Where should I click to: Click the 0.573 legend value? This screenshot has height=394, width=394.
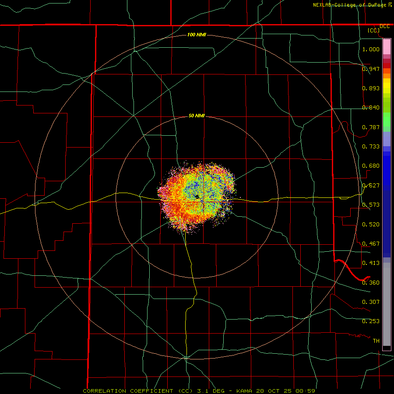click(371, 204)
